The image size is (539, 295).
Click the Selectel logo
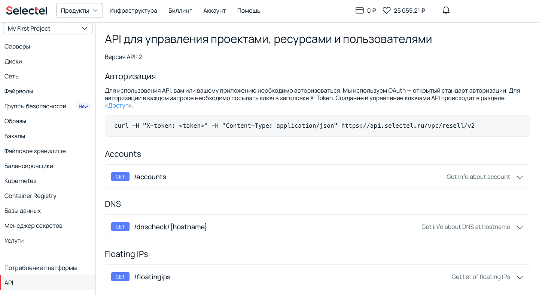[x=27, y=11]
